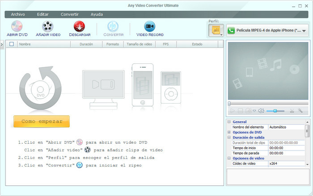
Task: Click the green phone profile icon
Action: (x=231, y=30)
